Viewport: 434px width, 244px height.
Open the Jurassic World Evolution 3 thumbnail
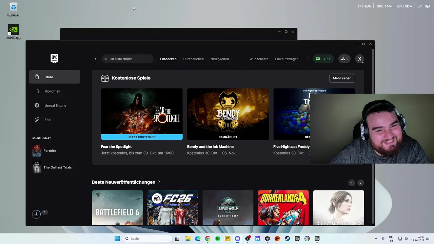coord(228,207)
